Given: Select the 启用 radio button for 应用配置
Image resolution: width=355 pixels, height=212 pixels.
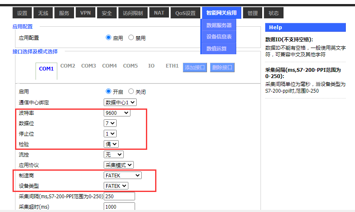Looking at the screenshot, I should (109, 38).
